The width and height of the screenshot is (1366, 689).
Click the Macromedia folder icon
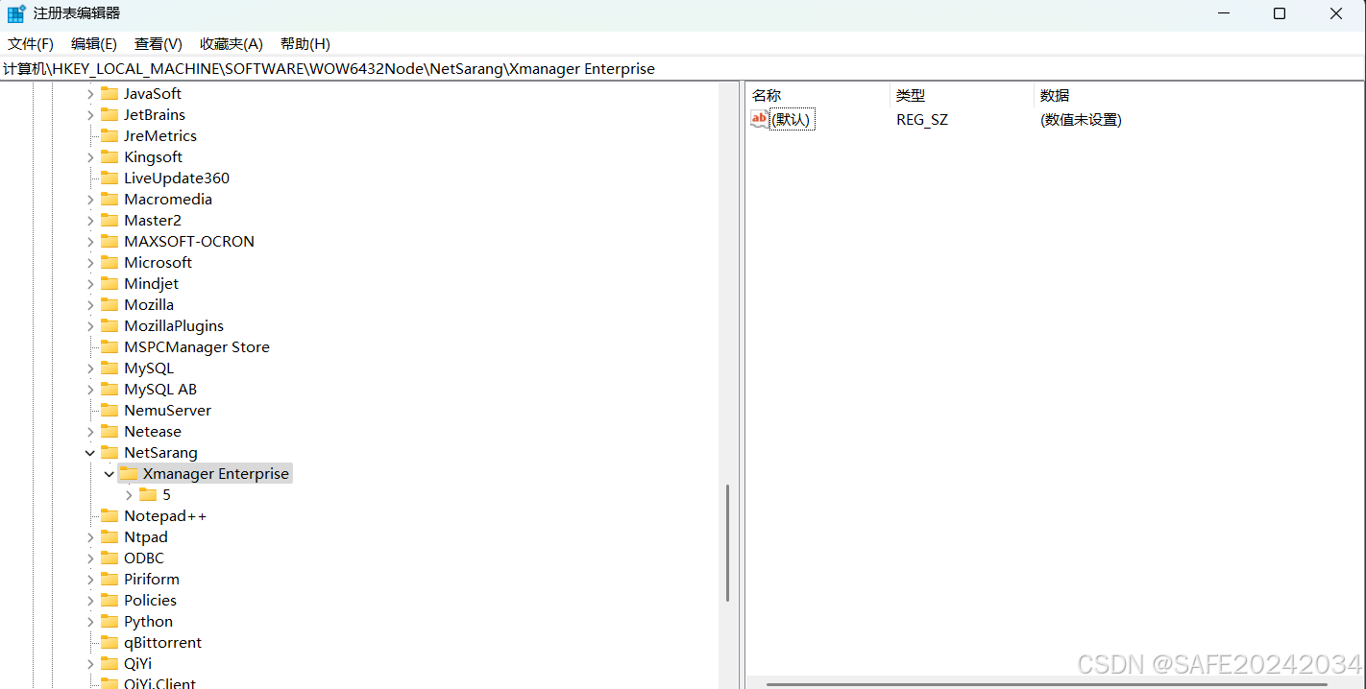point(110,199)
